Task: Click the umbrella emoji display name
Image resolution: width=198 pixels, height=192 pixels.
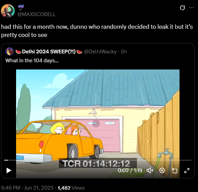Action: click(21, 7)
